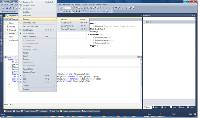The height and width of the screenshot is (118, 198).
Task: Click the Insert Snippet icon
Action: [x=20, y=30]
